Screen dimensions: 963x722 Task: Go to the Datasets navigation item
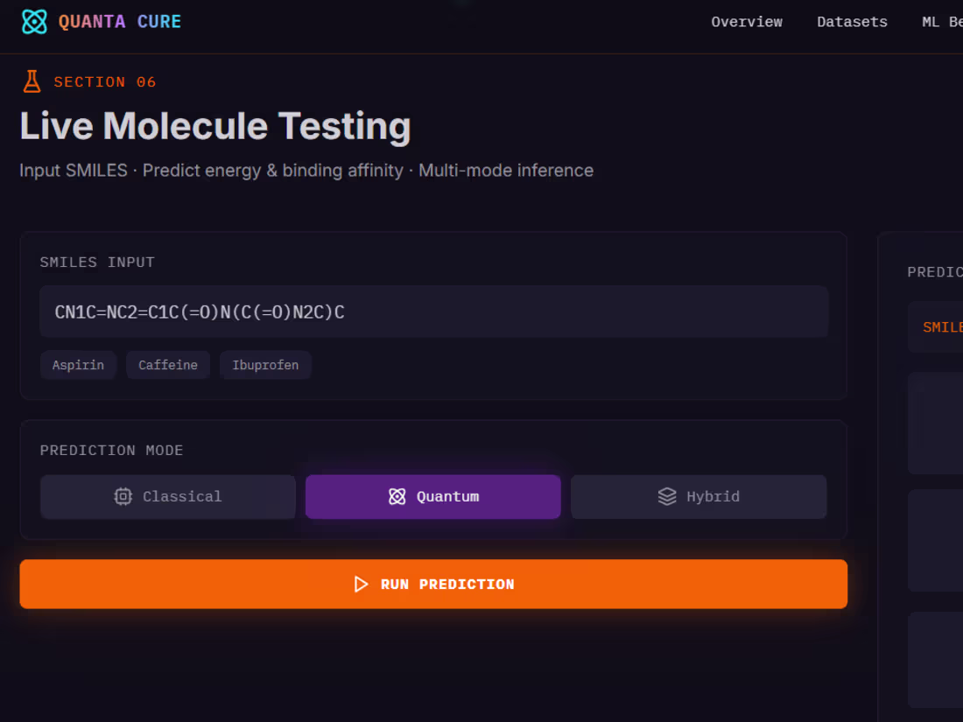[852, 22]
